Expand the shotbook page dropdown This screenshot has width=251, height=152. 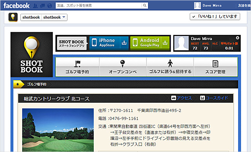[x=64, y=17]
